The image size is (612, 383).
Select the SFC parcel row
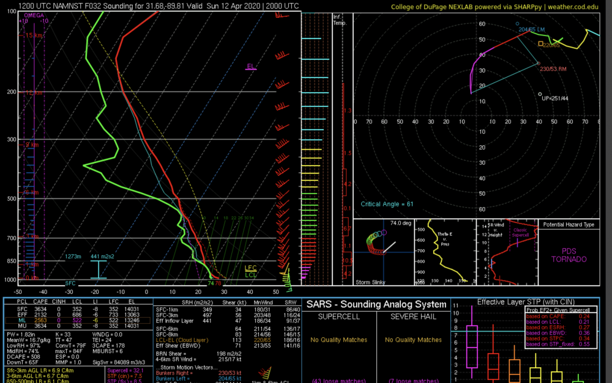[77, 309]
